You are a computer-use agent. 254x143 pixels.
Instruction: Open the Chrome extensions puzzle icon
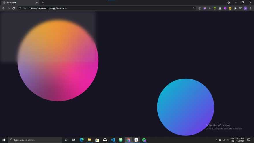[x=235, y=8]
